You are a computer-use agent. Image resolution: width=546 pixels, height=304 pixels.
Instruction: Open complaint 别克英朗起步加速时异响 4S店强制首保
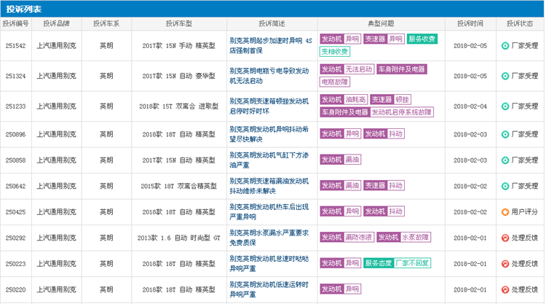click(x=271, y=46)
